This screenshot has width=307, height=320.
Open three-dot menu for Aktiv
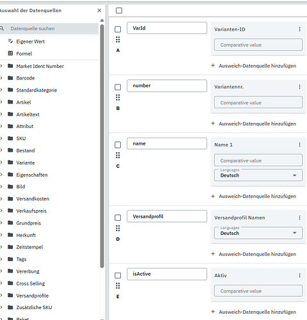click(299, 275)
